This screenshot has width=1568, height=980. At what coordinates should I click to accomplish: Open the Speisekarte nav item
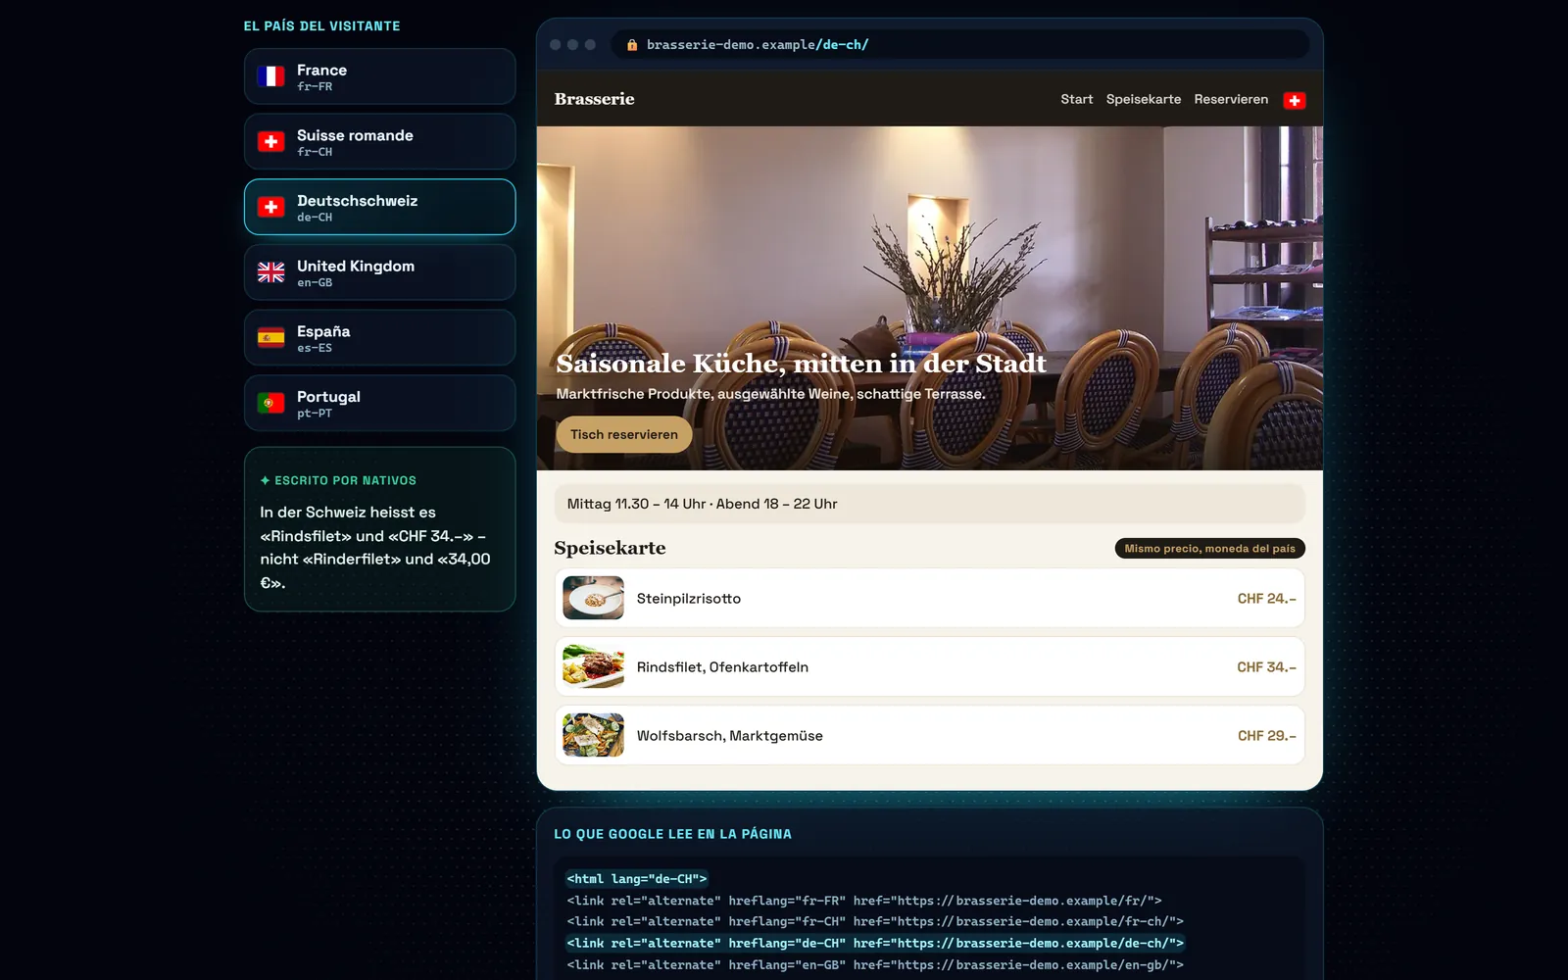(1143, 99)
